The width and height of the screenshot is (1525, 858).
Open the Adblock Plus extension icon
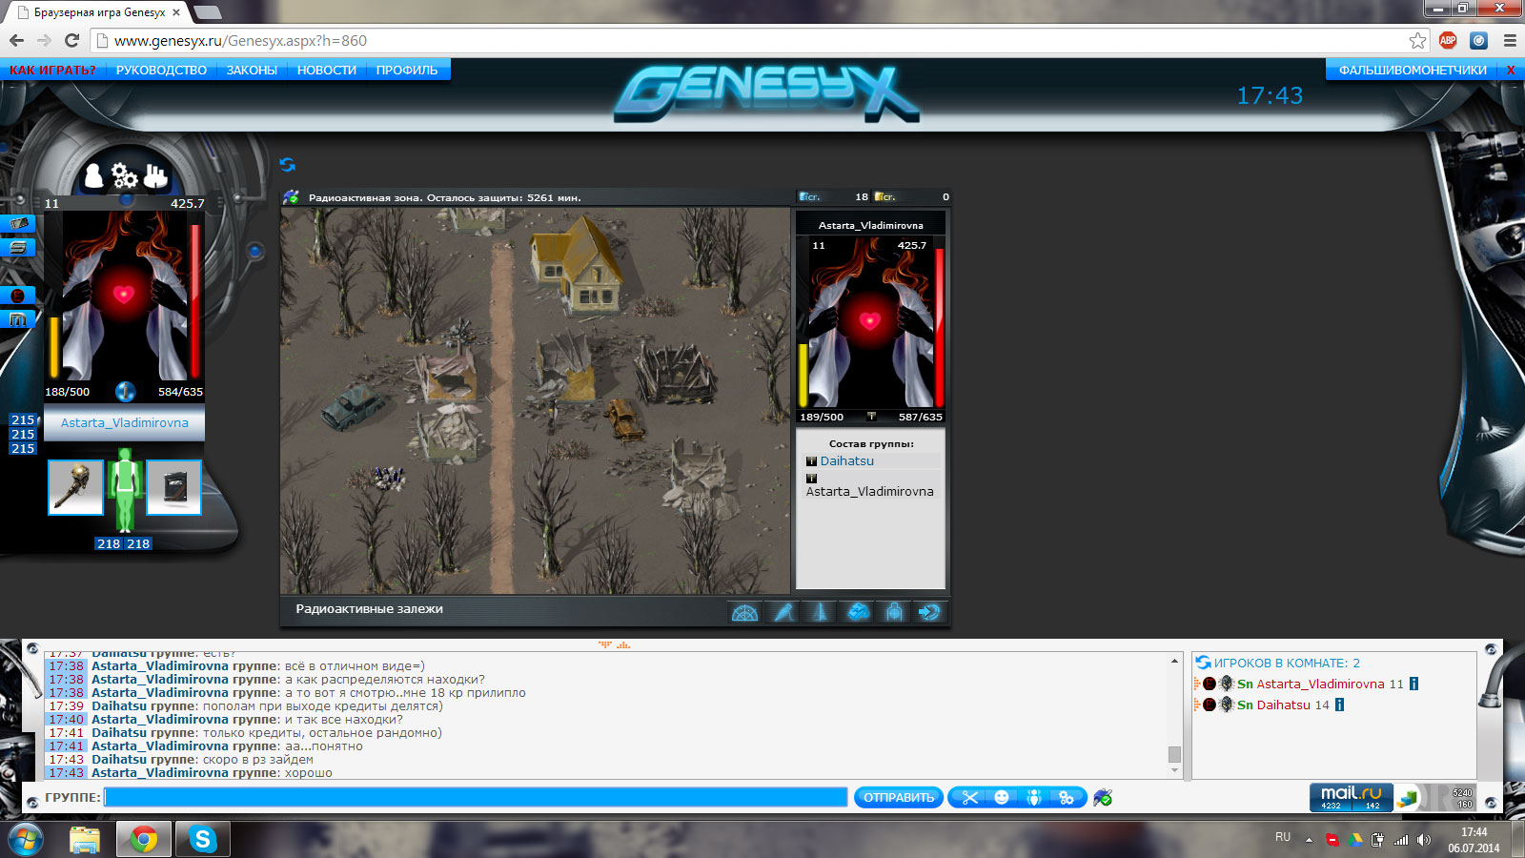tap(1448, 40)
